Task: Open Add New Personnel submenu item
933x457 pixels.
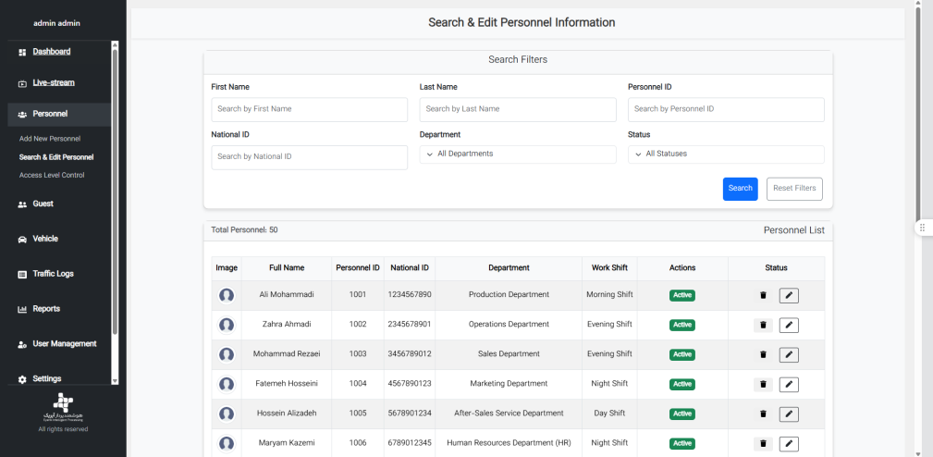Action: click(x=50, y=139)
